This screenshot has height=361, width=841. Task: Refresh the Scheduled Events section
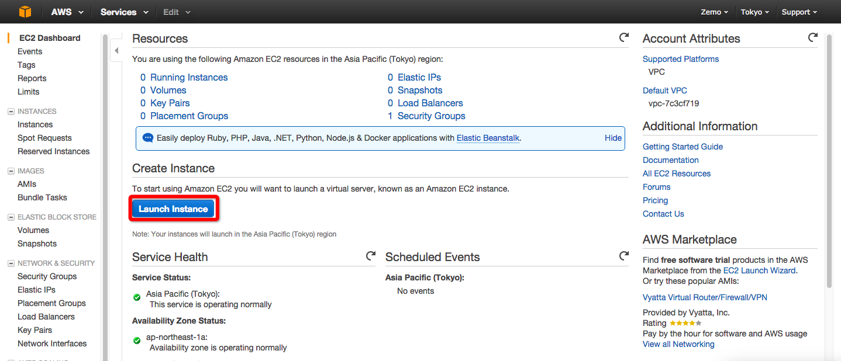click(624, 256)
